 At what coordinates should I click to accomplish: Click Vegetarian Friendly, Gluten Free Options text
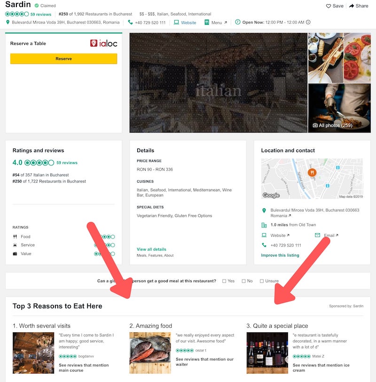174,216
